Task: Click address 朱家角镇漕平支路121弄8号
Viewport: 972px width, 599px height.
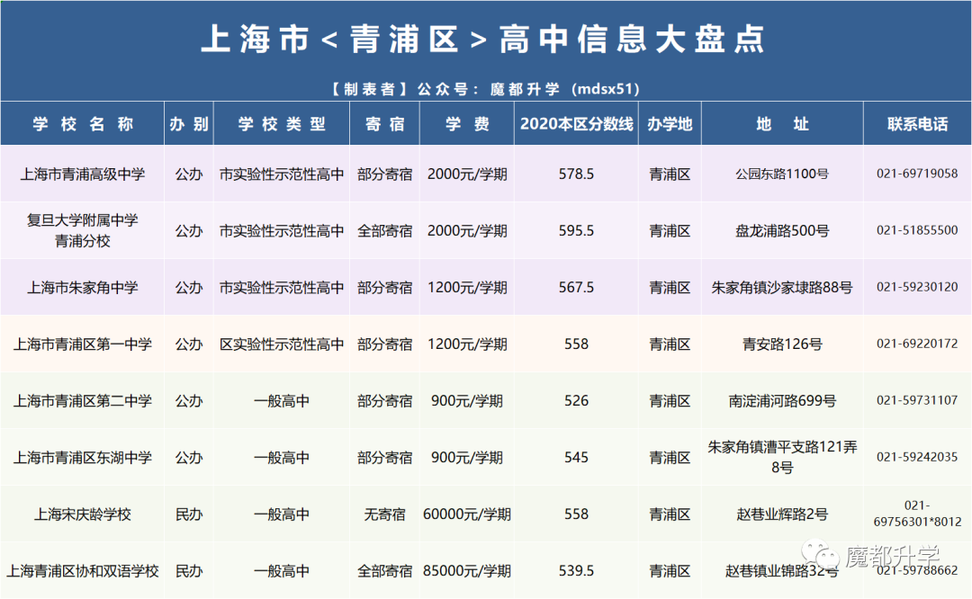Action: point(782,457)
